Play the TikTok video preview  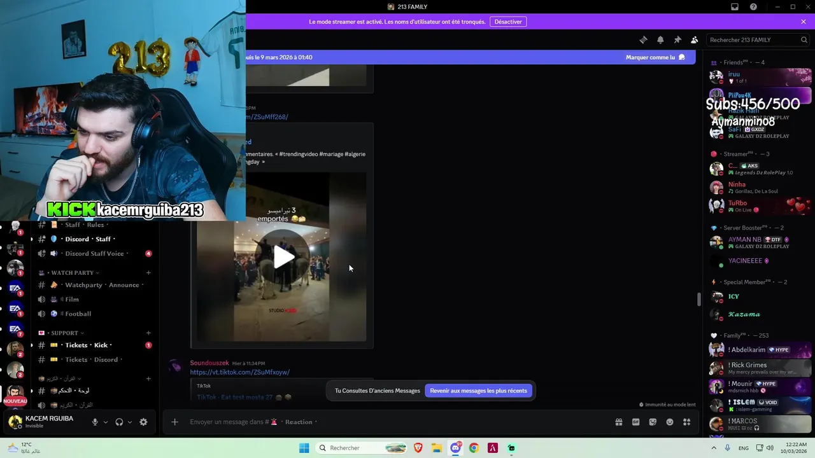pos(284,257)
